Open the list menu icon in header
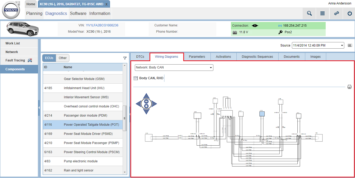 click(x=323, y=13)
